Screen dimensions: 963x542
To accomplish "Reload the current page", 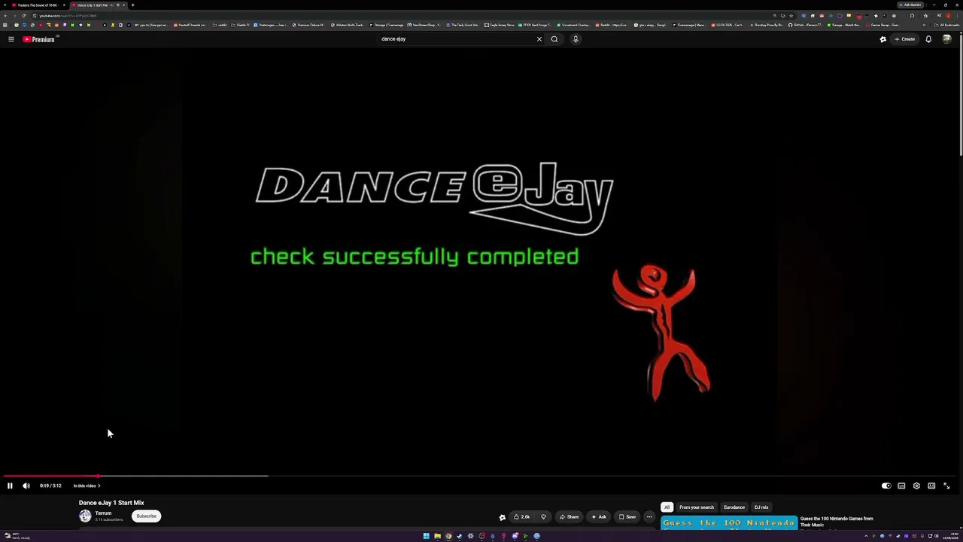I will pos(24,16).
